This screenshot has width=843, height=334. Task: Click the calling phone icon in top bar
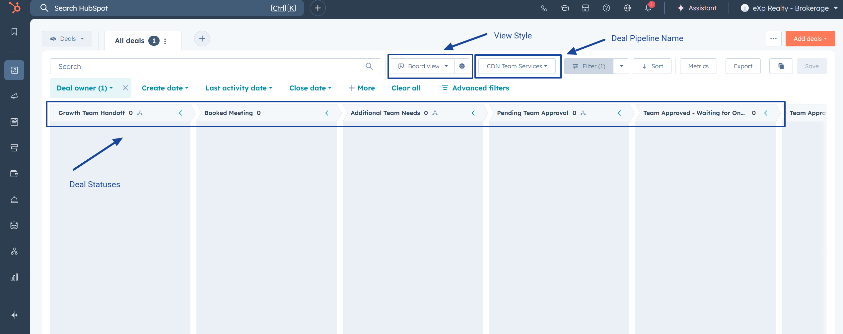(x=544, y=8)
